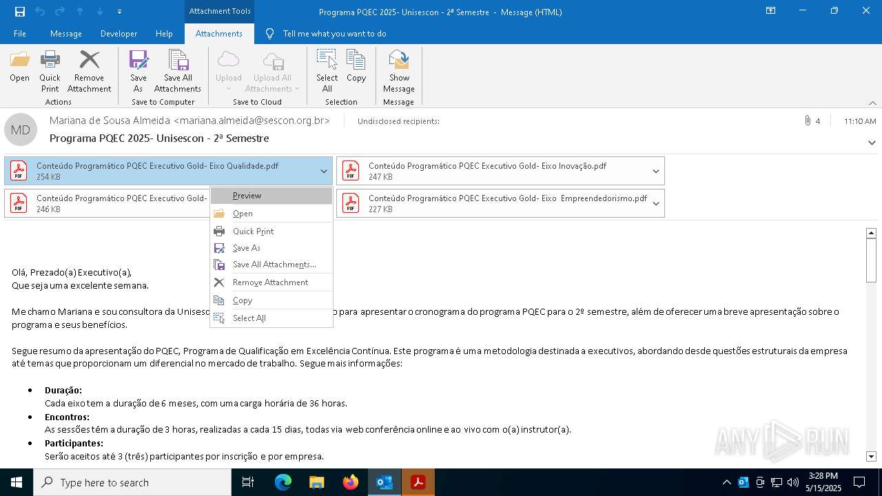Viewport: 882px width, 496px height.
Task: Click the subject line Programa PQEC 2025
Action: point(159,138)
